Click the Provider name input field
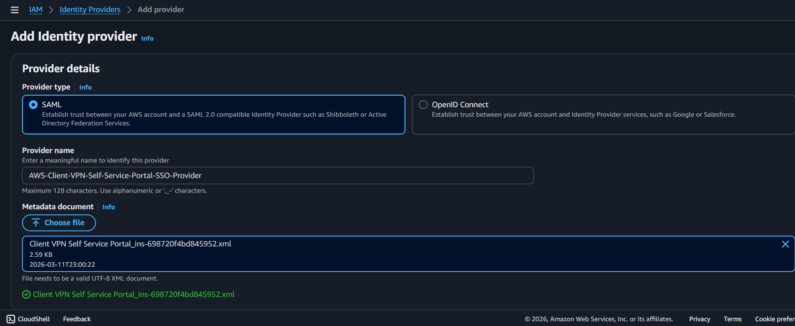The width and height of the screenshot is (795, 326). point(278,176)
